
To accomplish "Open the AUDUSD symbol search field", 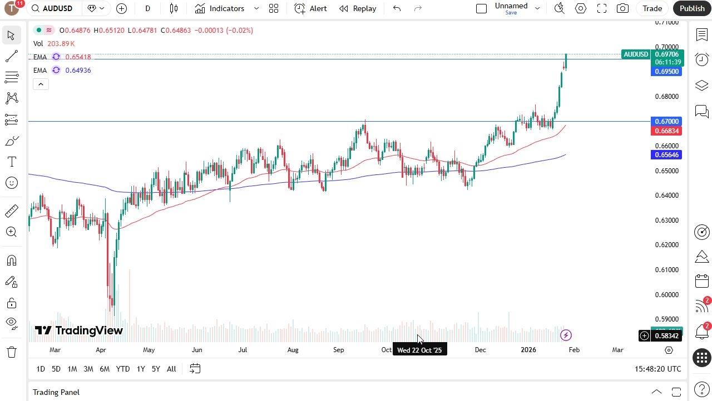I will point(58,8).
